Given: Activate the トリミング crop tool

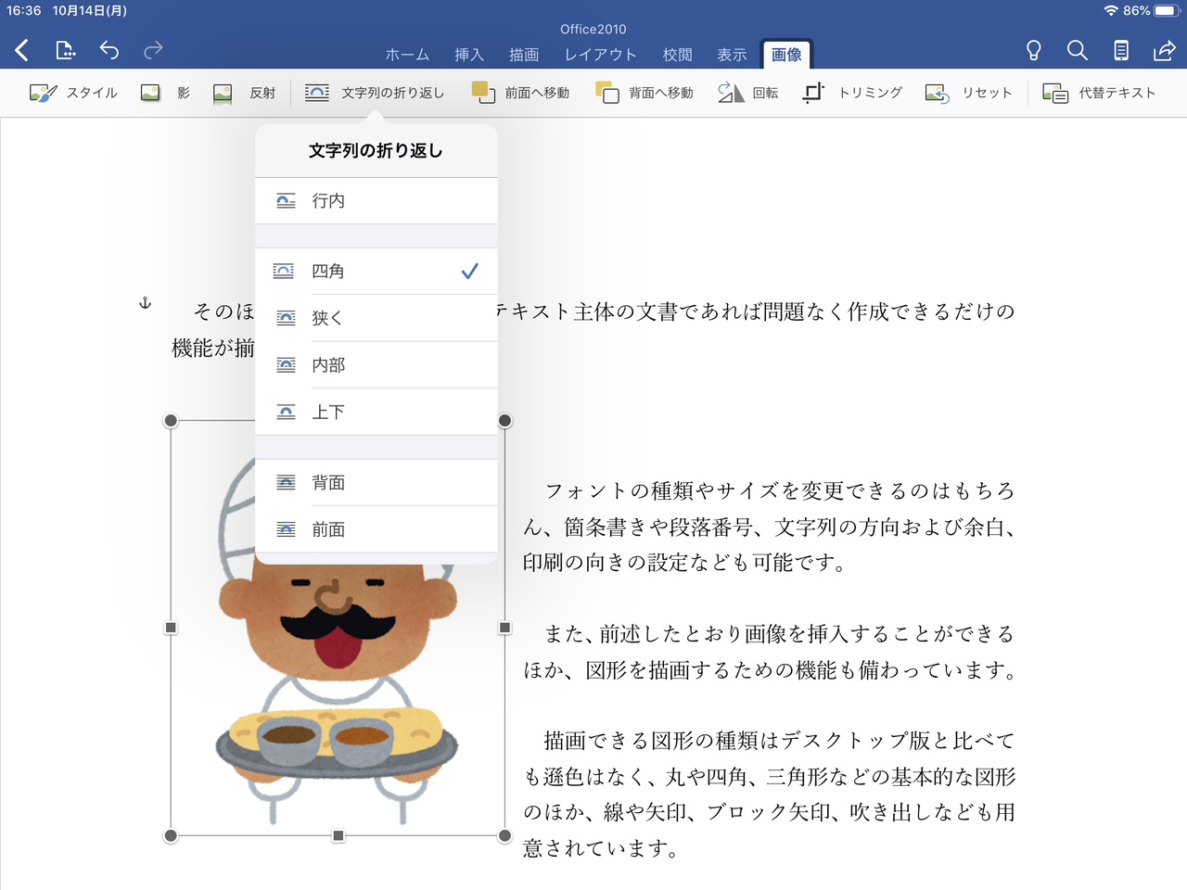Looking at the screenshot, I should tap(852, 93).
